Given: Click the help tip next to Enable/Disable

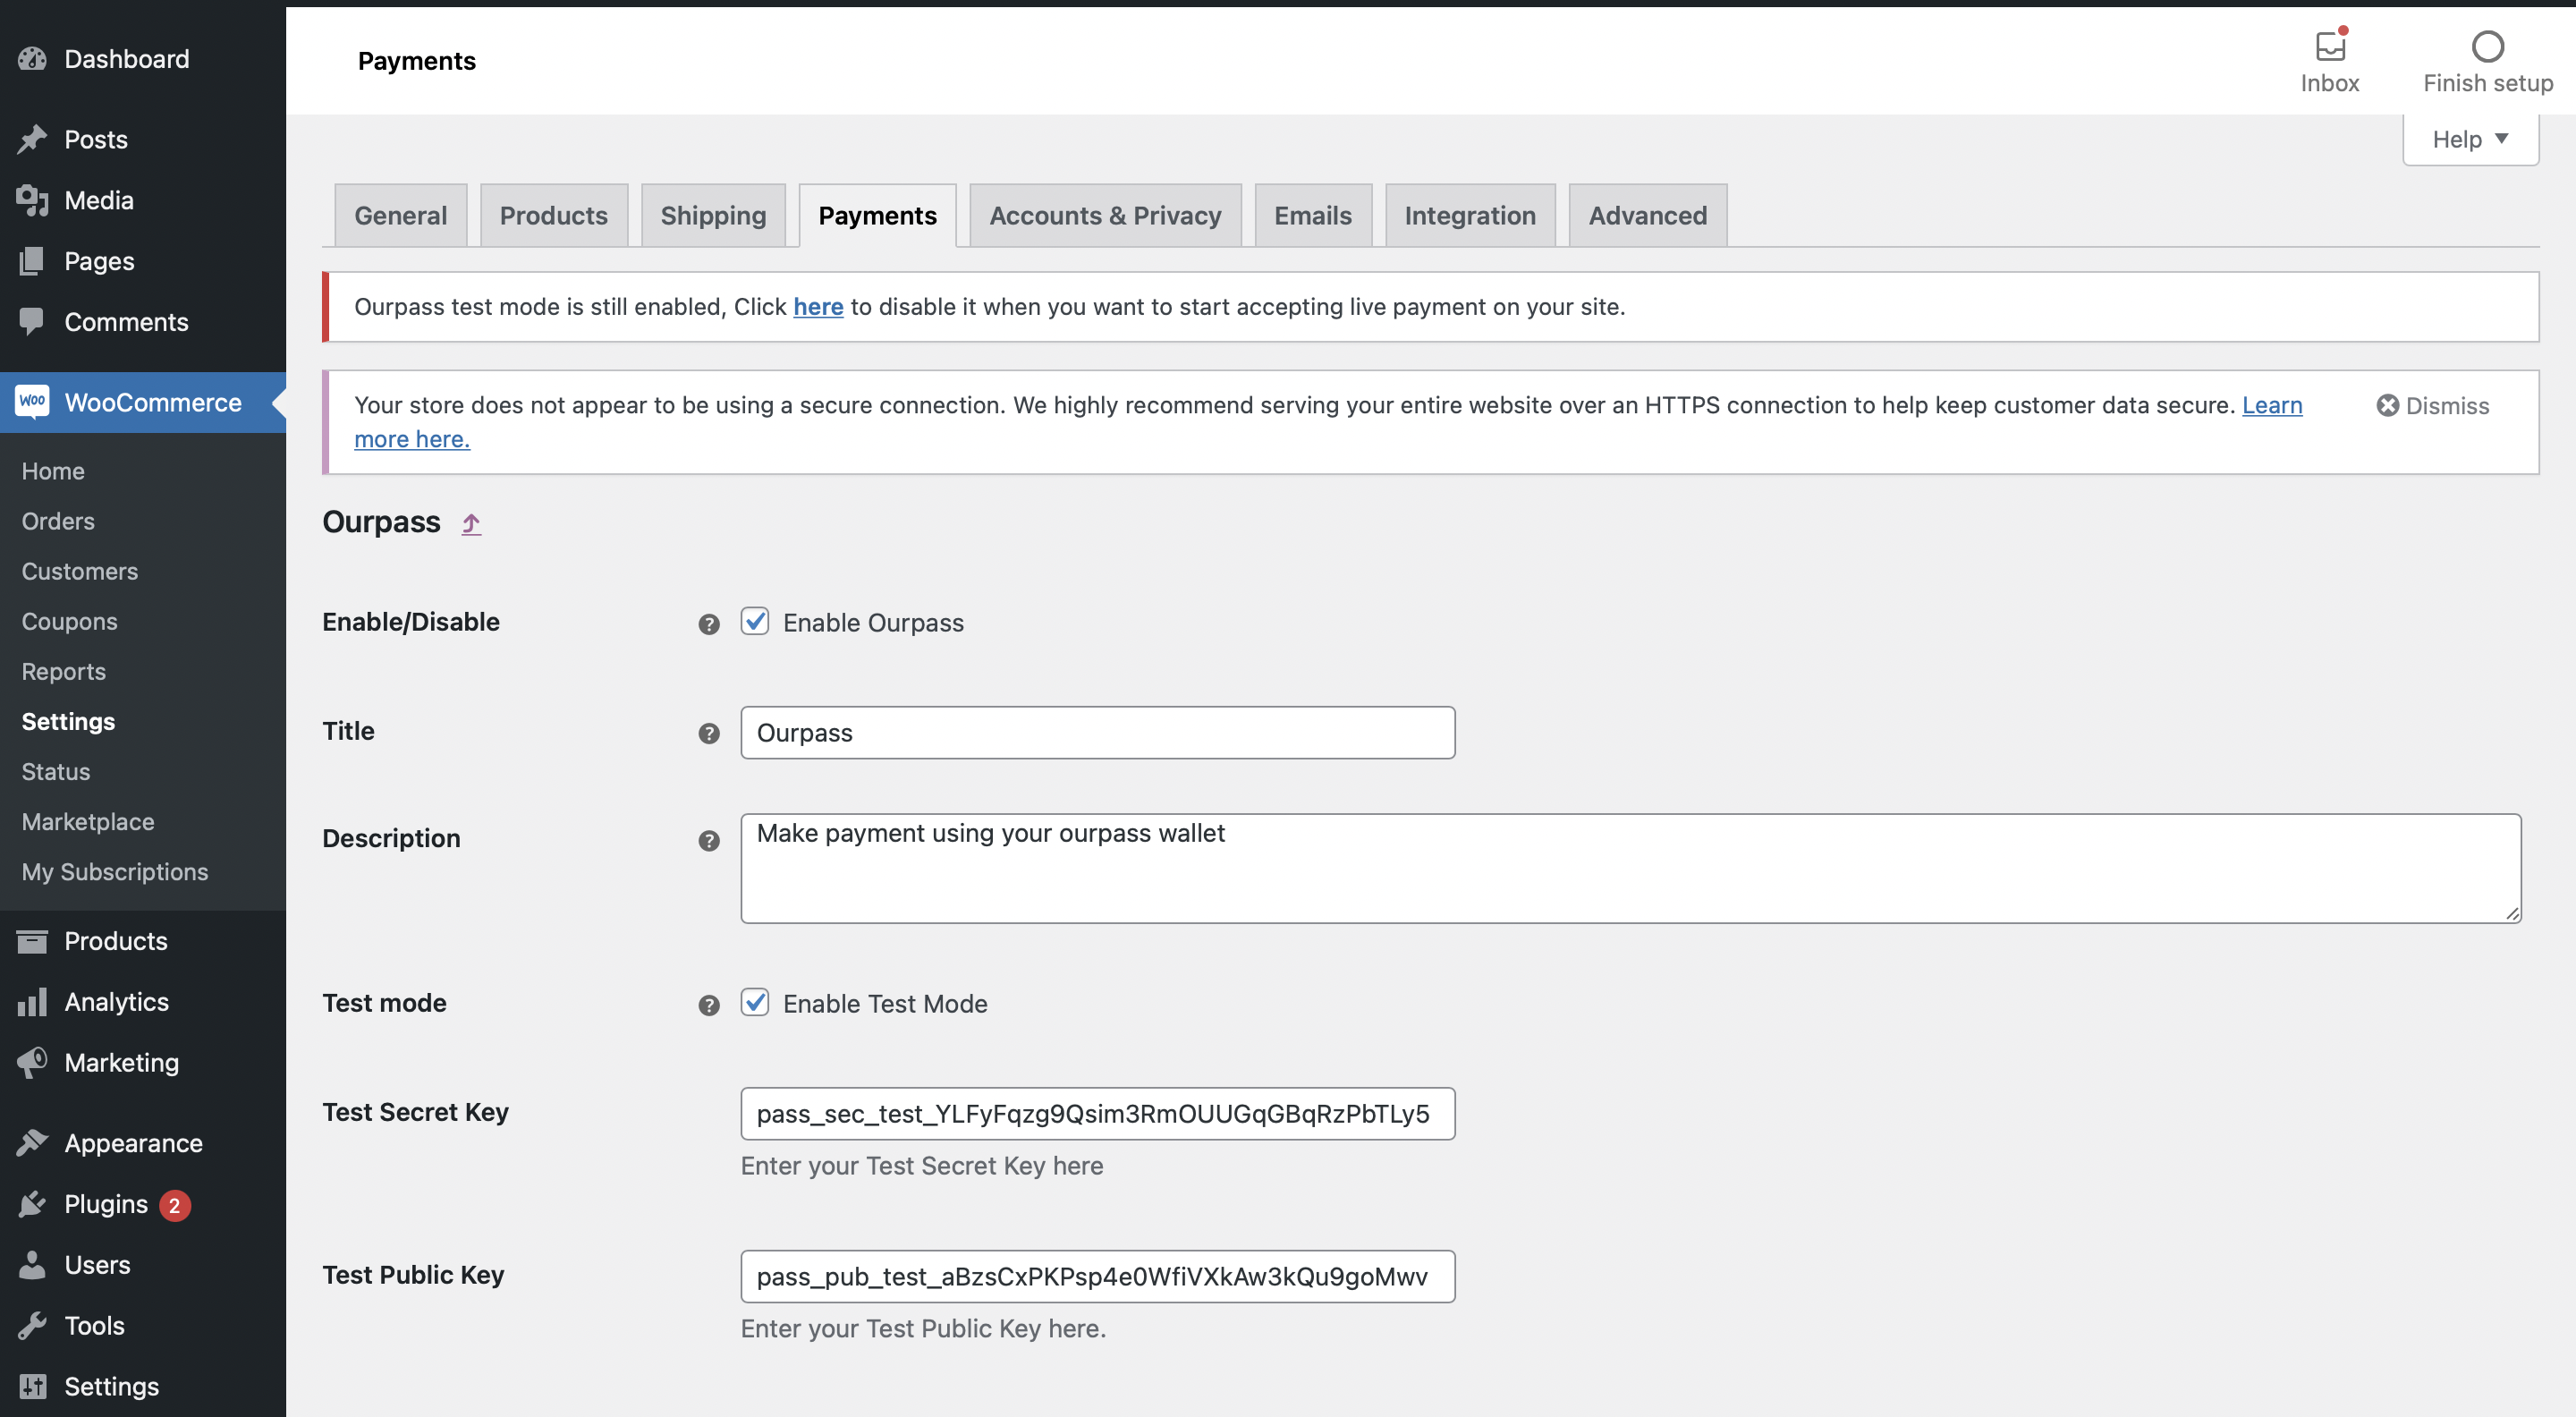Looking at the screenshot, I should coord(709,624).
